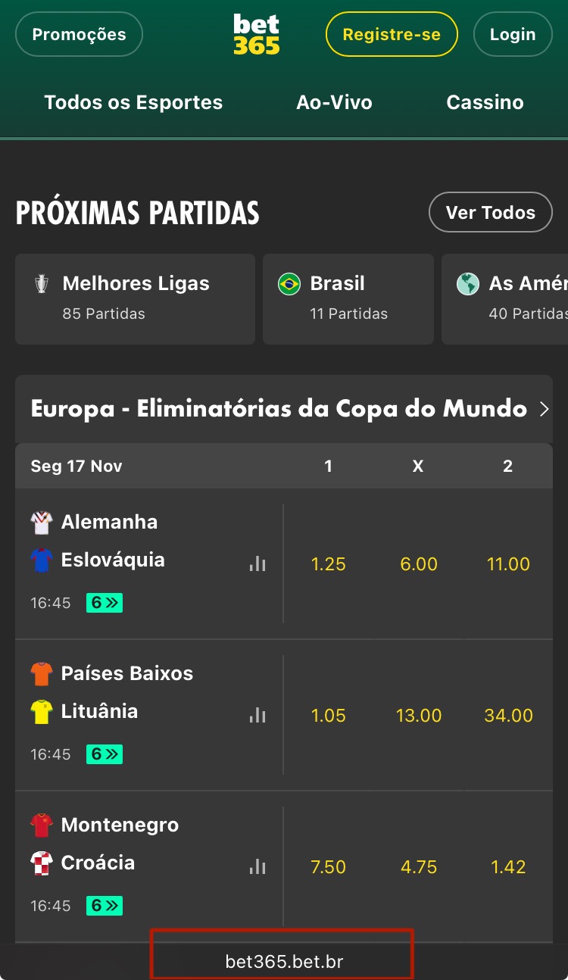The height and width of the screenshot is (980, 568).
Task: Go to the Cassino tab
Action: coord(485,103)
